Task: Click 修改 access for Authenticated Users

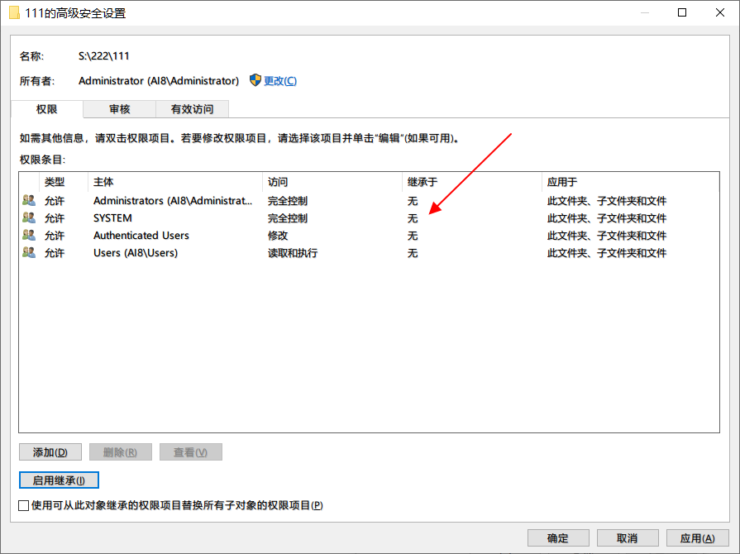Action: pos(278,236)
